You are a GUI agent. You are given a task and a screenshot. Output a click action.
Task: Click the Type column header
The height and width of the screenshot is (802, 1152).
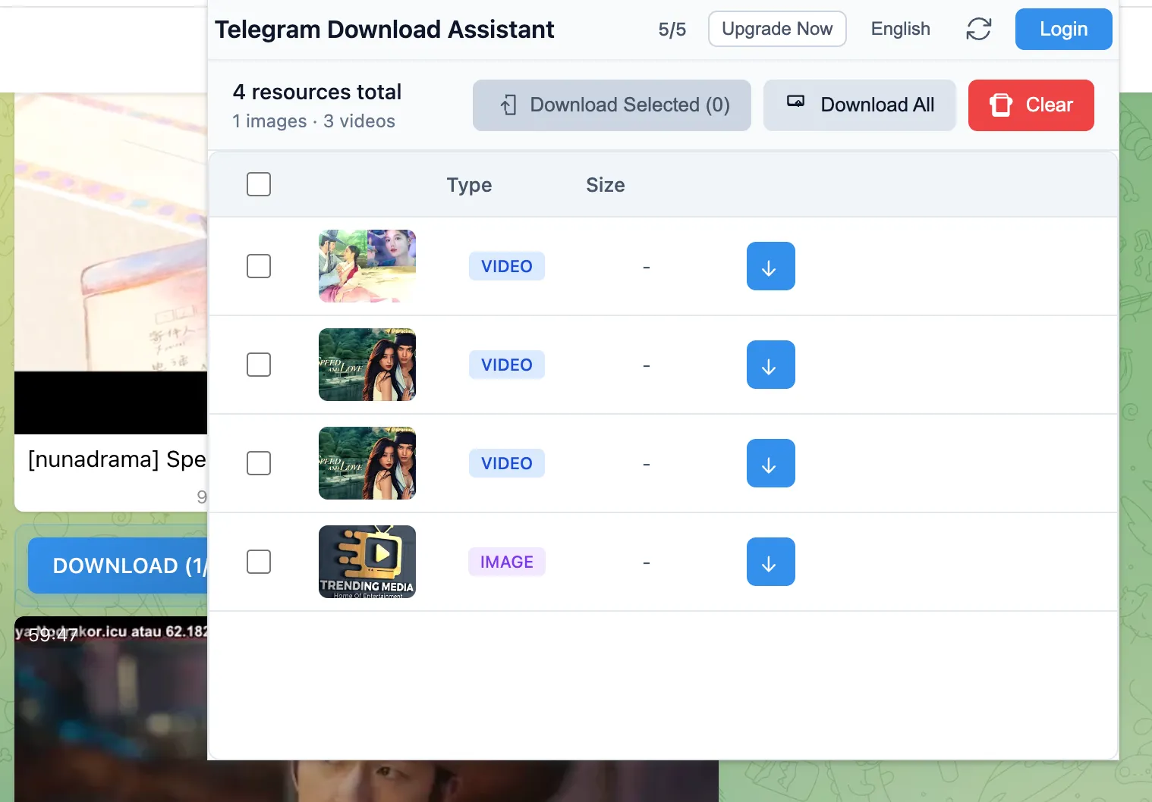pyautogui.click(x=469, y=185)
